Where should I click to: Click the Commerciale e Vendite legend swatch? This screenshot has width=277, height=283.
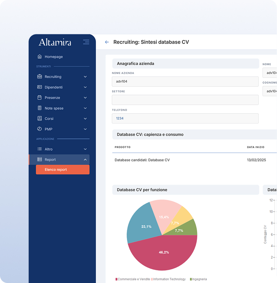(x=116, y=279)
